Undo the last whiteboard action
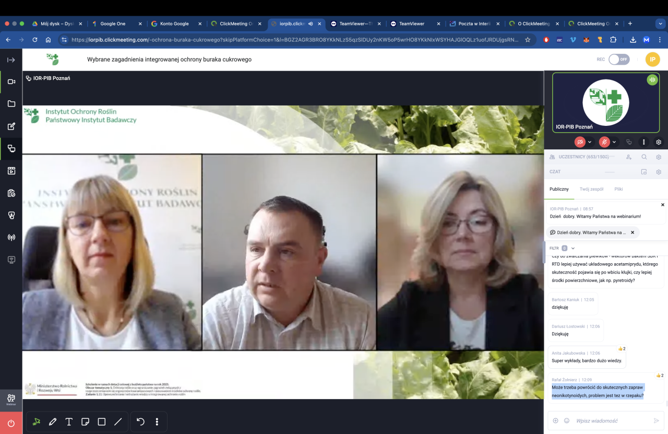668x434 pixels. [x=140, y=421]
